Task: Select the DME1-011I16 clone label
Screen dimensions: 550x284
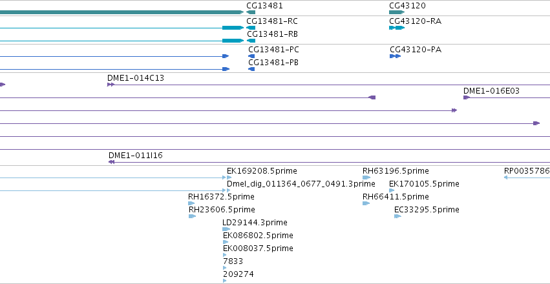Action: pos(136,156)
